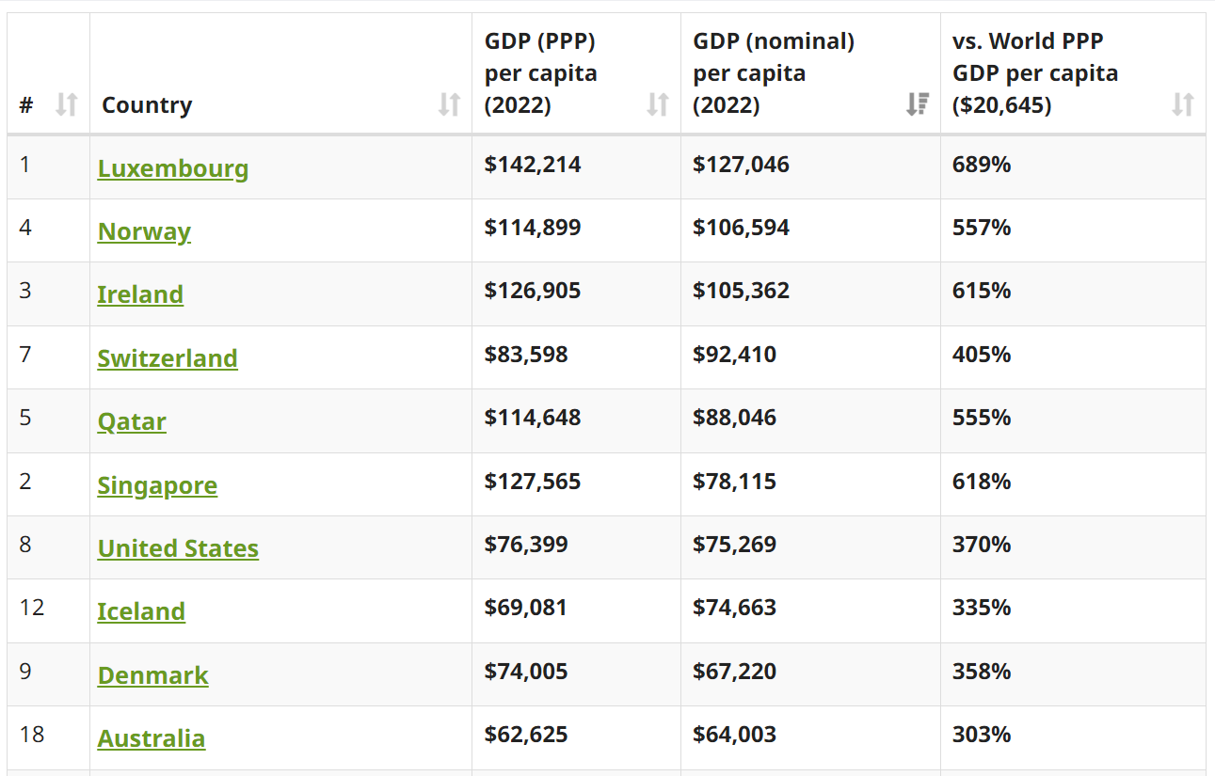Image resolution: width=1215 pixels, height=776 pixels.
Task: Click active sort icon for GDP (nominal)
Action: point(918,104)
